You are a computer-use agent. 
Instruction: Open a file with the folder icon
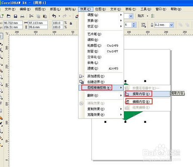click(x=9, y=16)
